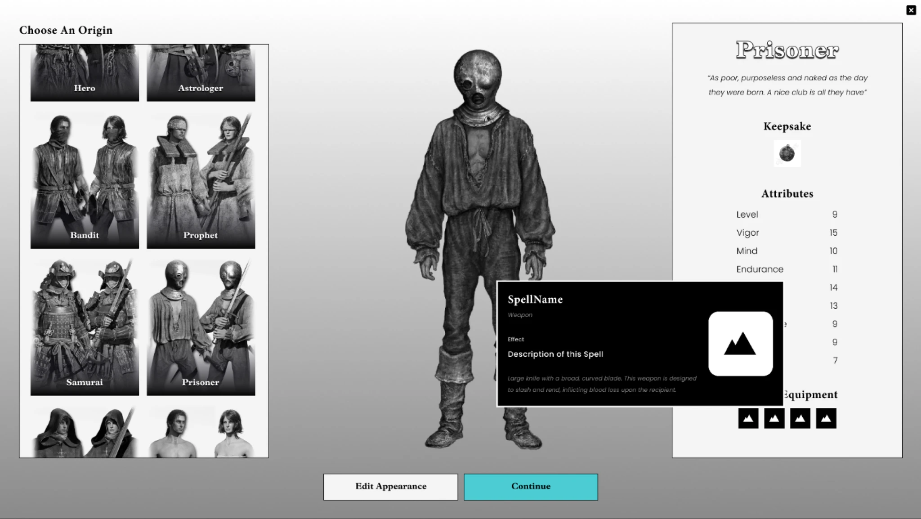Close the origin selection screen
The image size is (921, 519).
coord(911,10)
